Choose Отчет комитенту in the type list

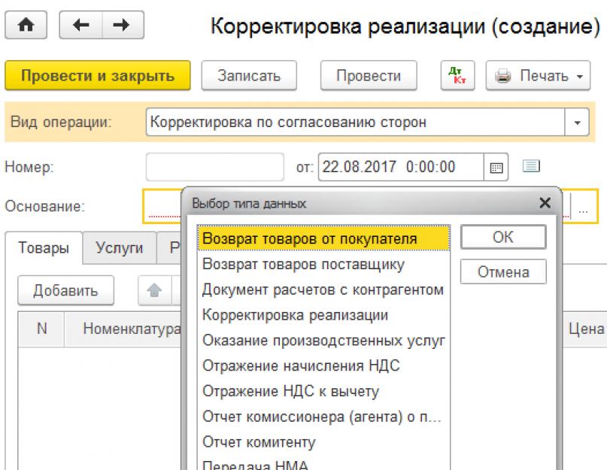click(259, 441)
